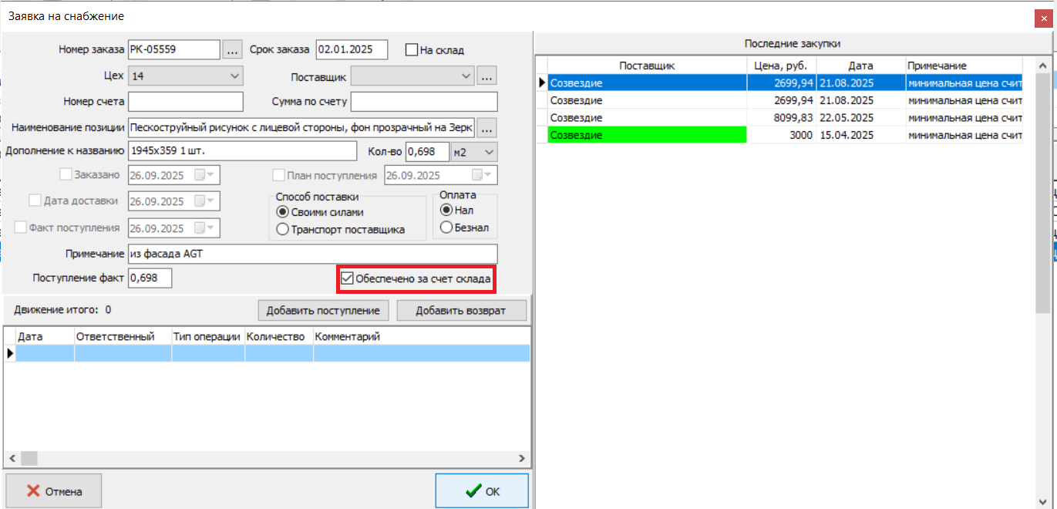Open supplier lookup ellipsis button

pos(486,76)
